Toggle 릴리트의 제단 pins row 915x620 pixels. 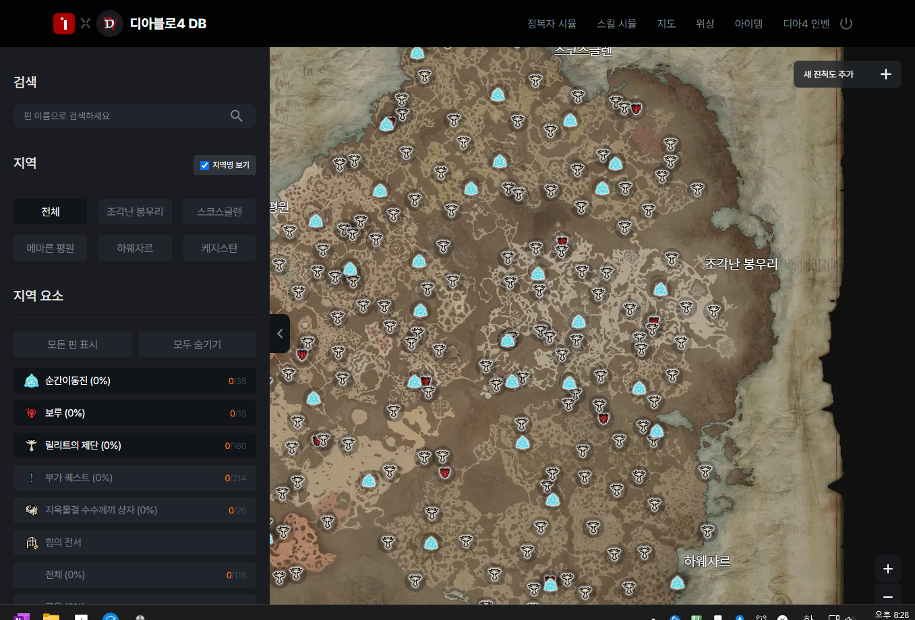135,445
